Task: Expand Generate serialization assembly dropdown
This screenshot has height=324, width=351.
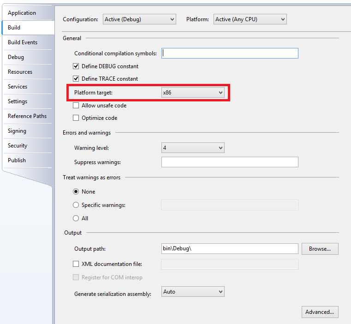Action: (193, 292)
